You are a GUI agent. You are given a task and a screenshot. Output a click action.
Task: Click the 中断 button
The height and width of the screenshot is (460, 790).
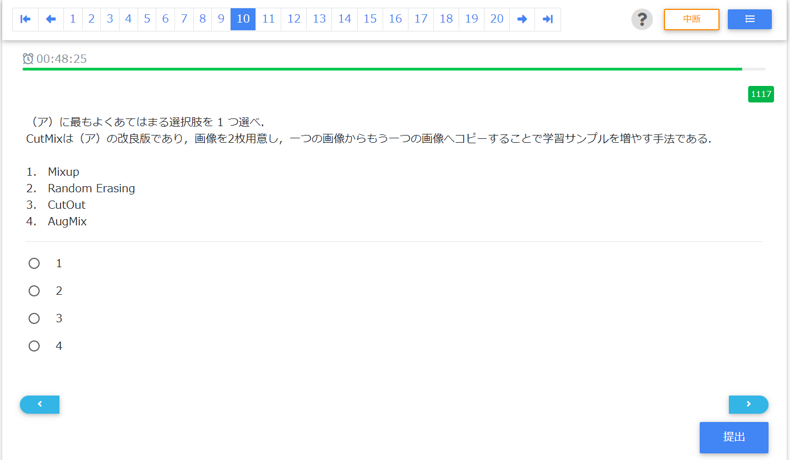691,19
